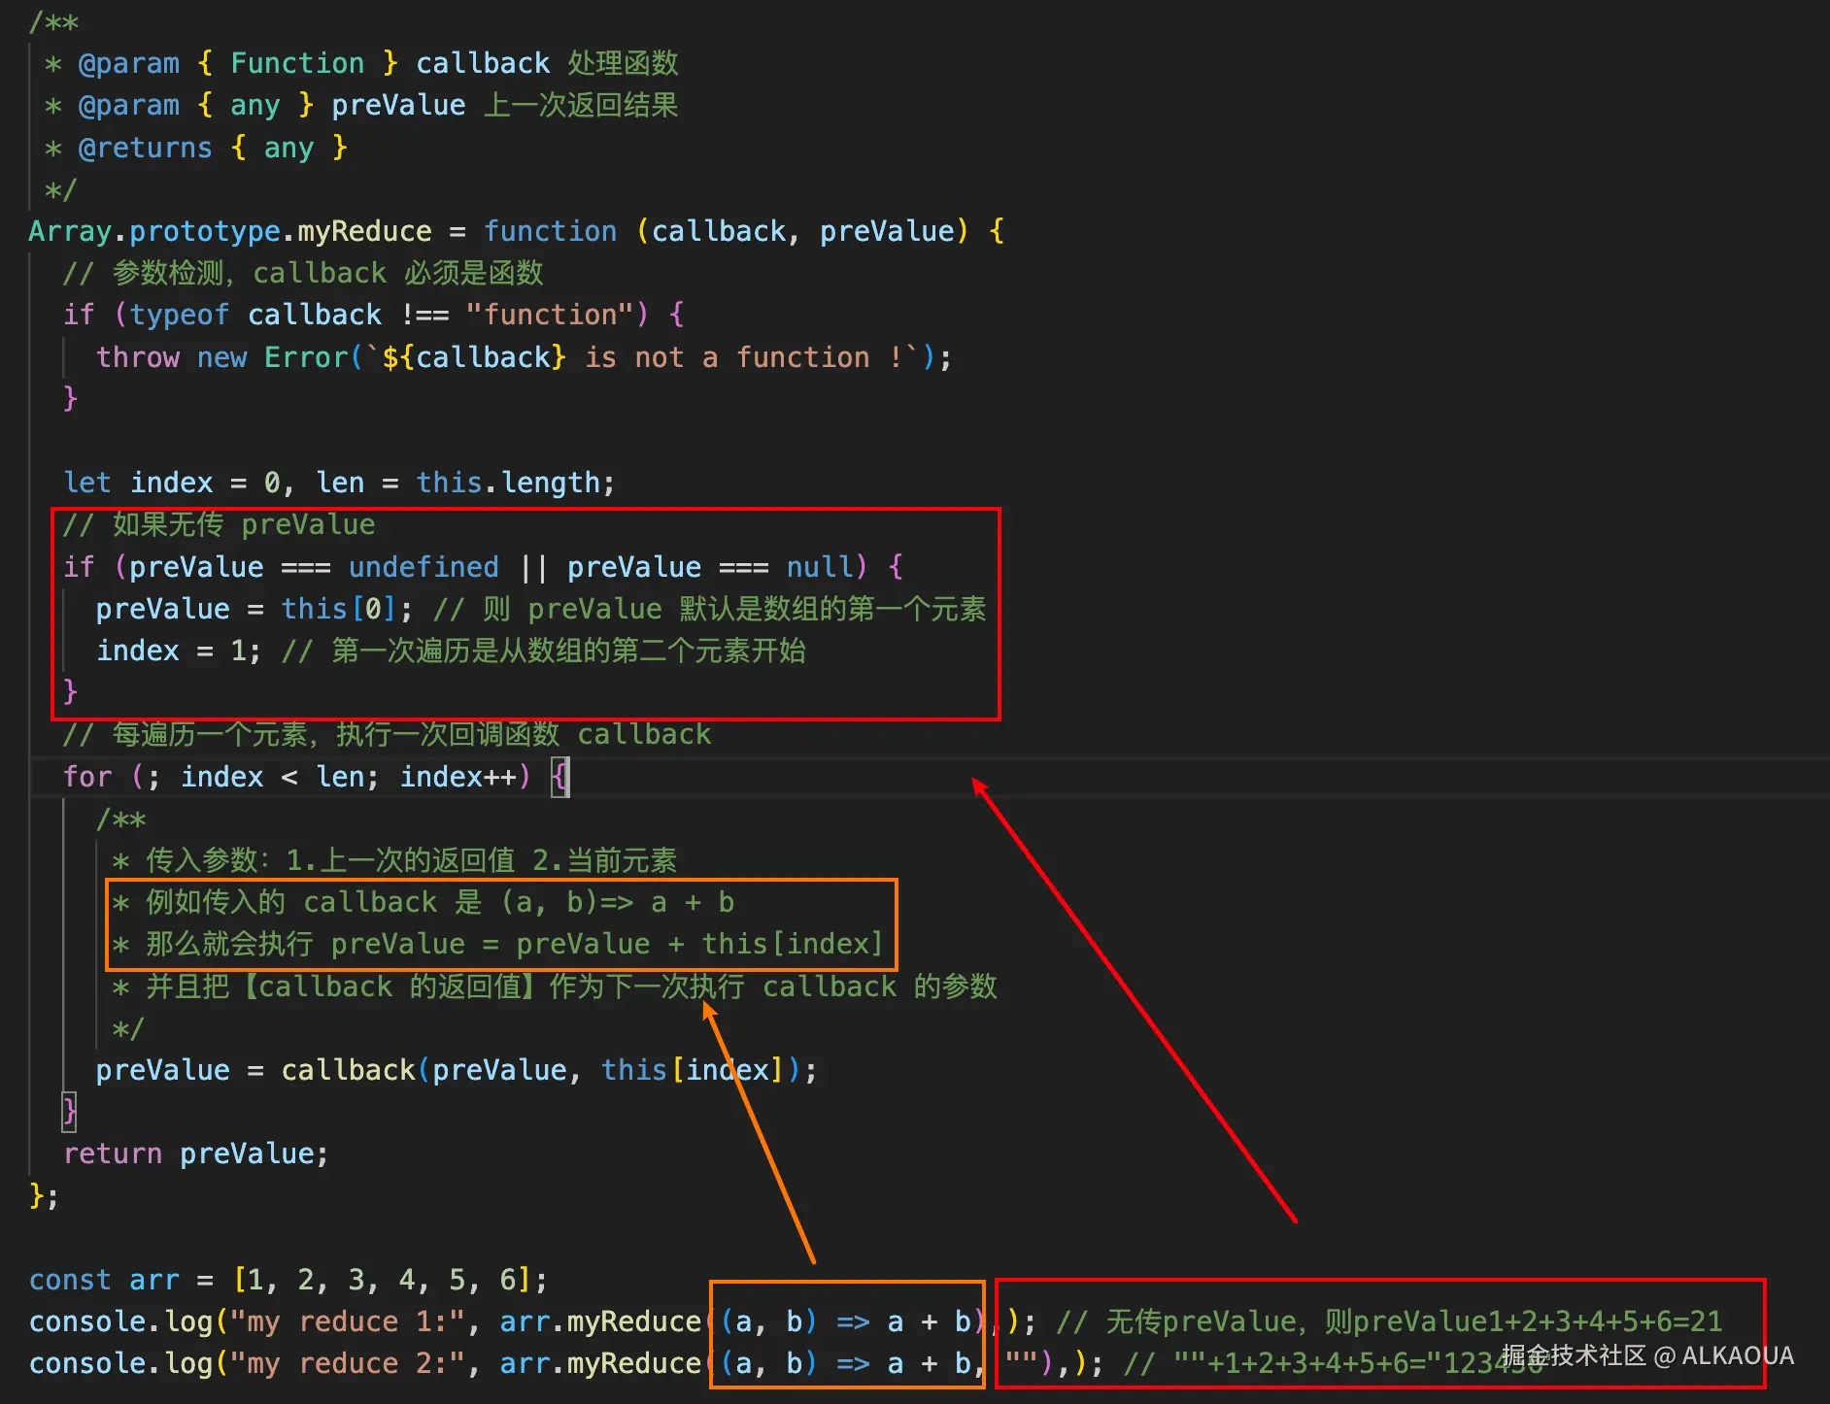This screenshot has width=1830, height=1404.
Task: Select the Function type in the first @param
Action: pyautogui.click(x=297, y=63)
